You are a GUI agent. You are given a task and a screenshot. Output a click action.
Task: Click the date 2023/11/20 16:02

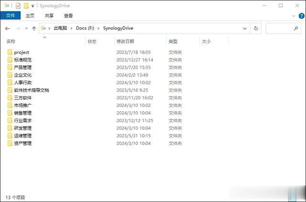pos(135,98)
